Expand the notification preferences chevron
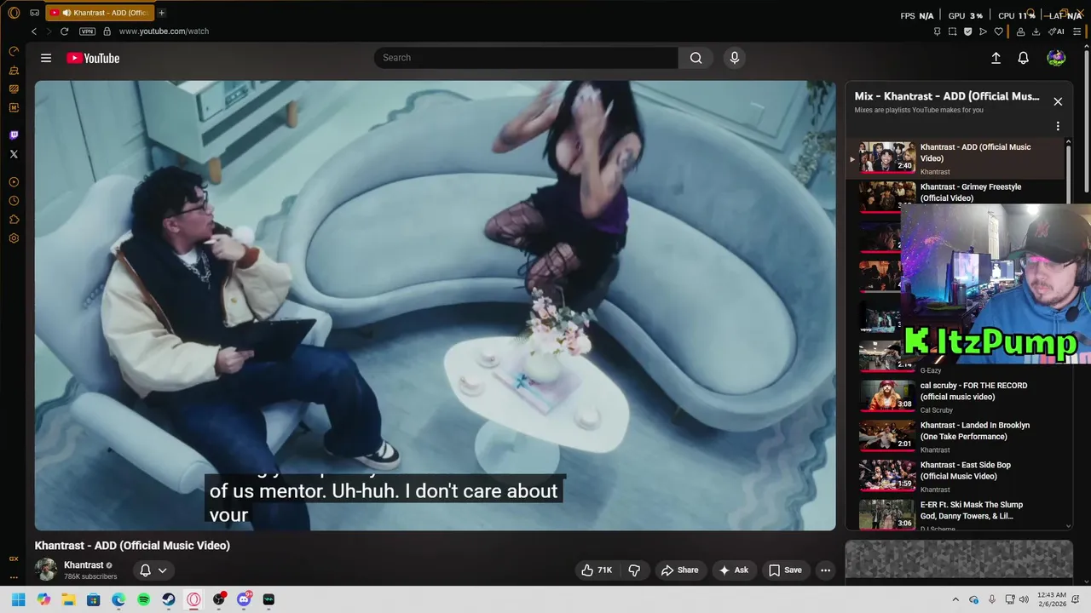1091x613 pixels. (x=162, y=570)
